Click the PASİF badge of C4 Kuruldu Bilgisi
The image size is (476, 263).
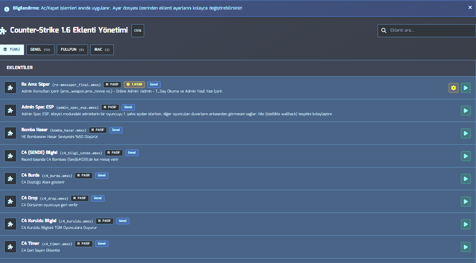click(x=104, y=221)
